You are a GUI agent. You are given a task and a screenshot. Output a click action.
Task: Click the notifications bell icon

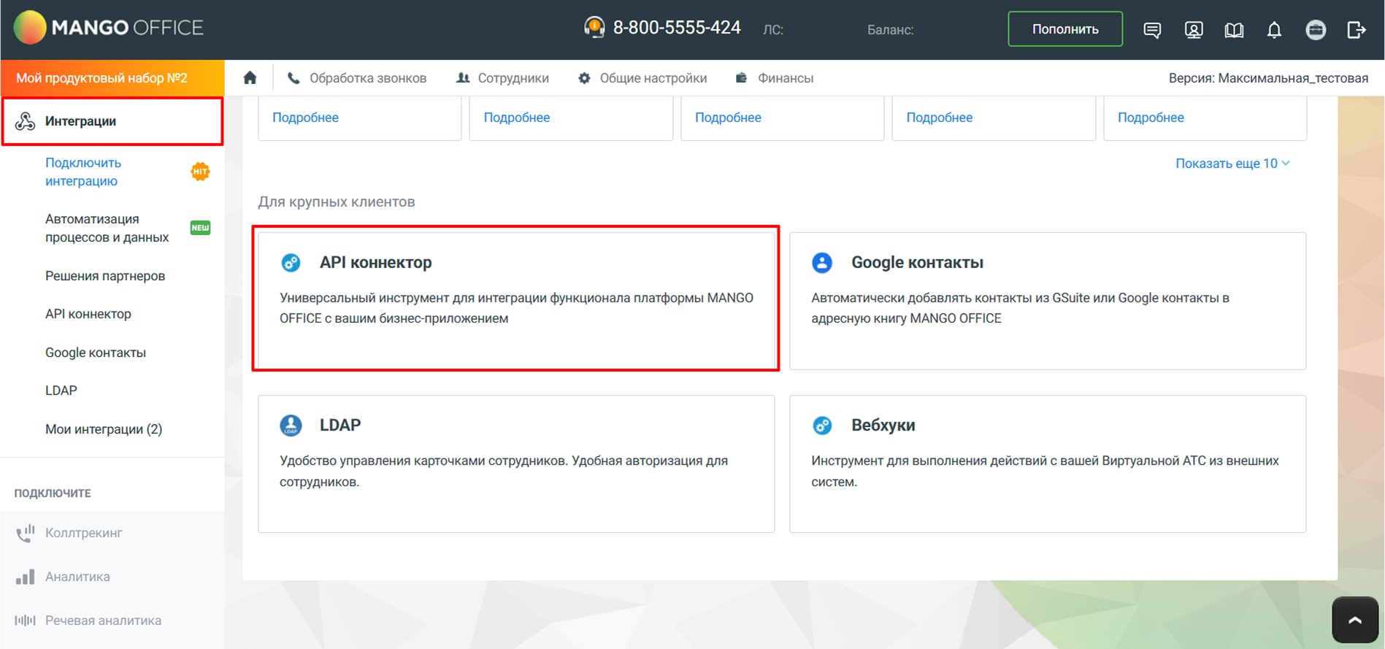pyautogui.click(x=1274, y=30)
